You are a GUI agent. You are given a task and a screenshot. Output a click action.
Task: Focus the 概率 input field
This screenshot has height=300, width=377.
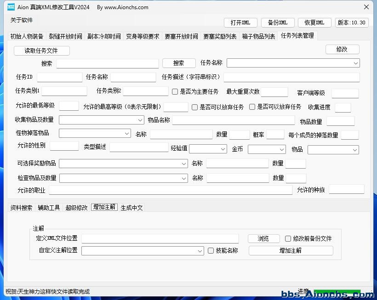pos(275,135)
